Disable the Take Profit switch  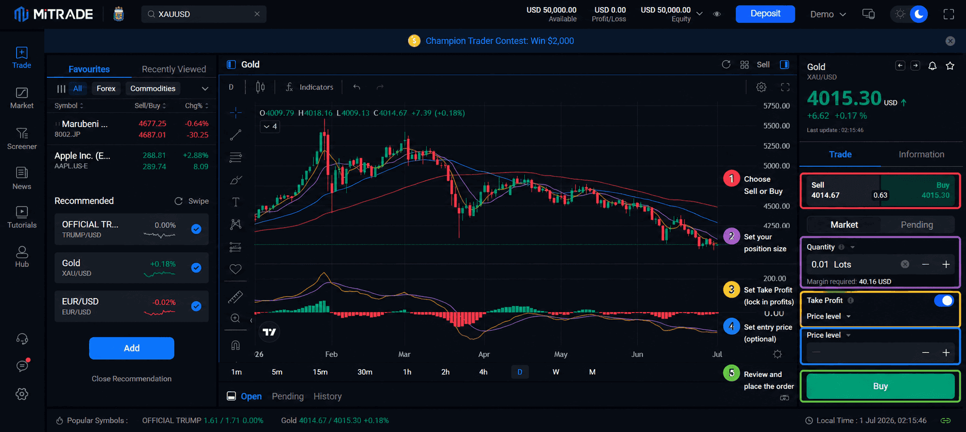pyautogui.click(x=944, y=301)
